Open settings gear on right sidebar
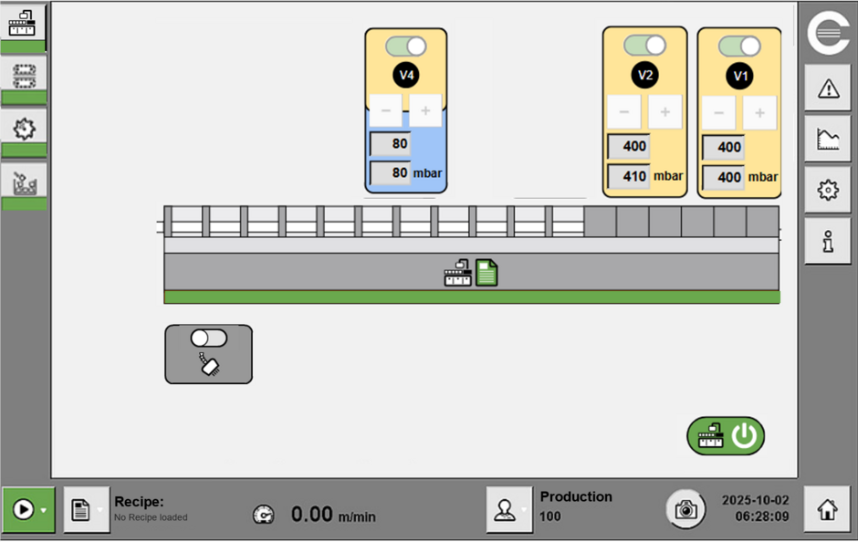Viewport: 858px width, 542px height. [828, 190]
